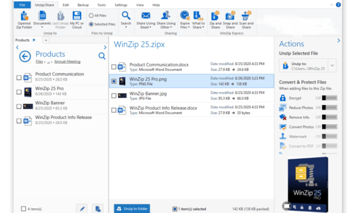Toggle the Encrypt switch on

(x=330, y=98)
